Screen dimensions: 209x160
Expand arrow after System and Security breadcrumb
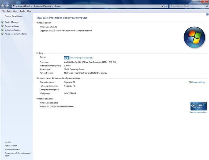tap(53, 6)
